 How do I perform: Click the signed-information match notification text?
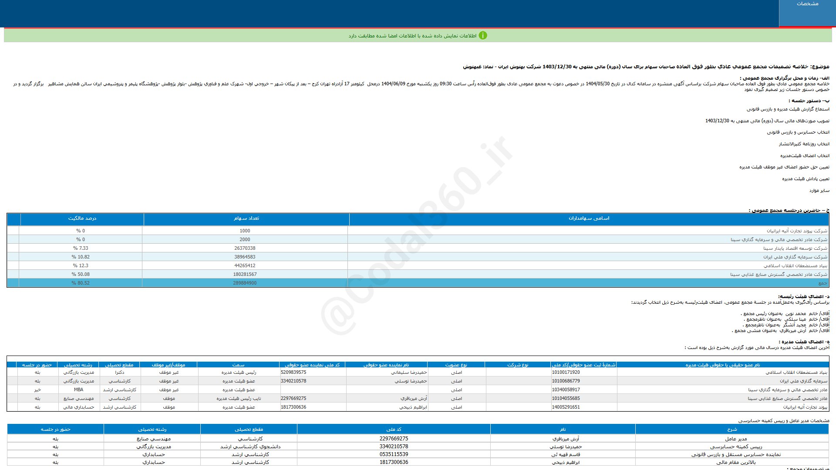coord(412,36)
